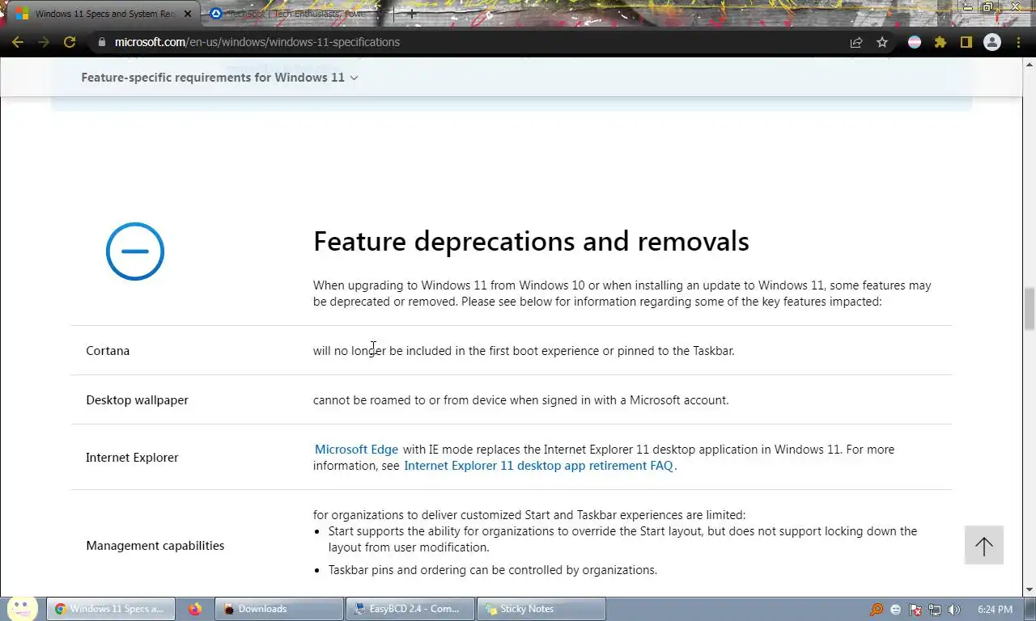Open the Windows Start orb
Image resolution: width=1036 pixels, height=621 pixels.
[22, 607]
